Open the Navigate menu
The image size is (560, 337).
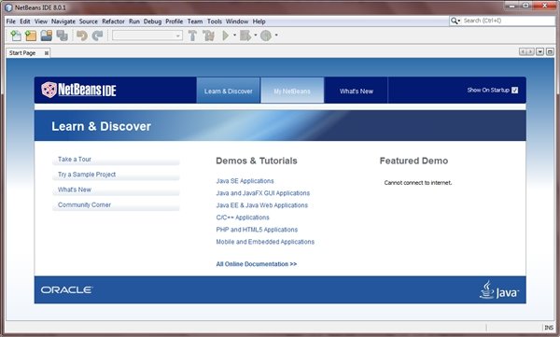pyautogui.click(x=63, y=21)
